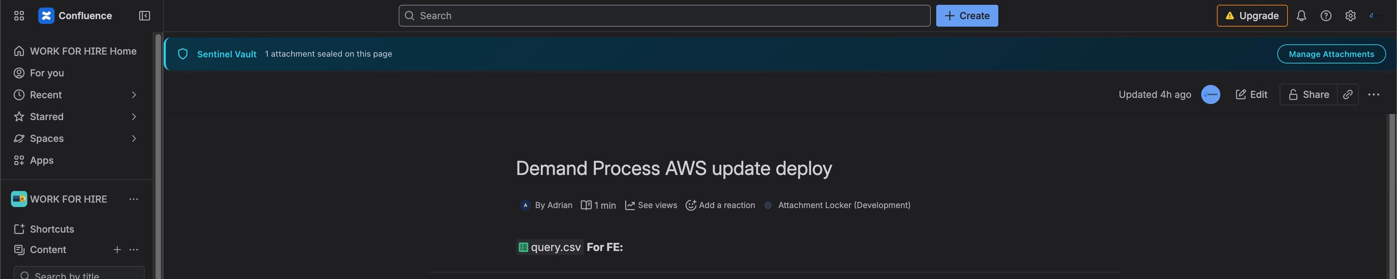Go to the For you page

47,73
